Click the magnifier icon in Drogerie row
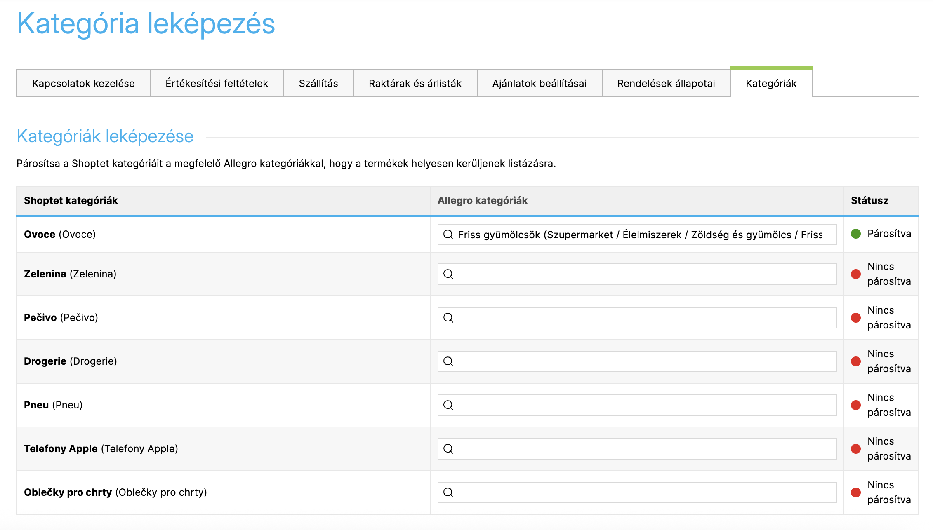The width and height of the screenshot is (933, 530). (448, 361)
